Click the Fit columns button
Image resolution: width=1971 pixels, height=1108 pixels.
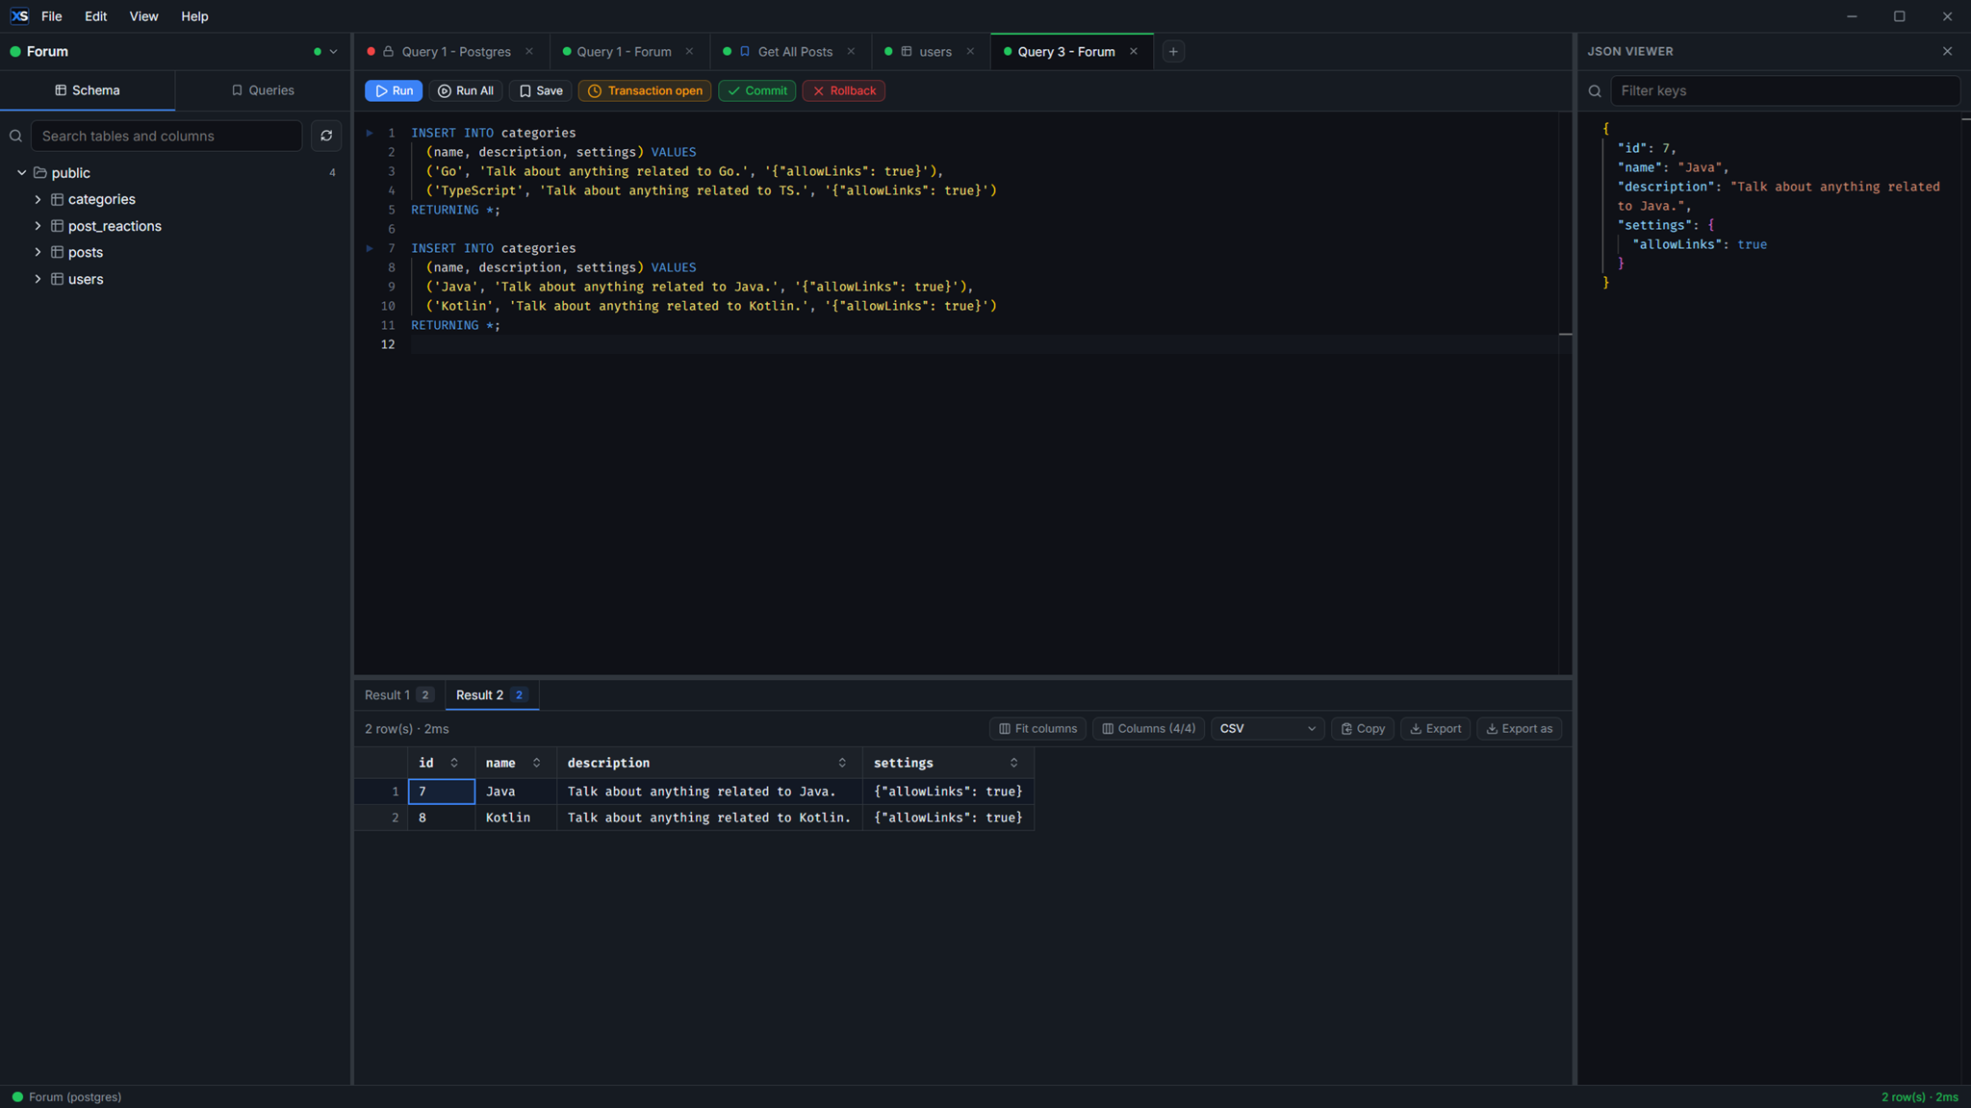coord(1037,729)
